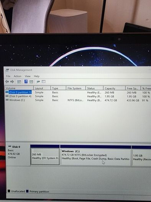Open the File menu
Image resolution: width=151 pixels, height=202 pixels.
[8, 76]
